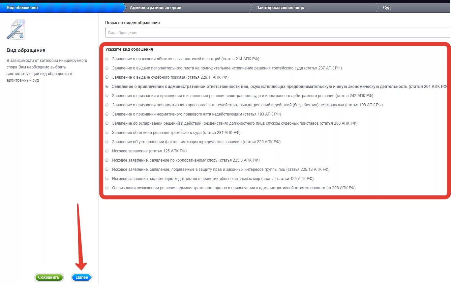
Task: Select статья 231 отмена решения третейского суда radio
Action: [x=107, y=133]
